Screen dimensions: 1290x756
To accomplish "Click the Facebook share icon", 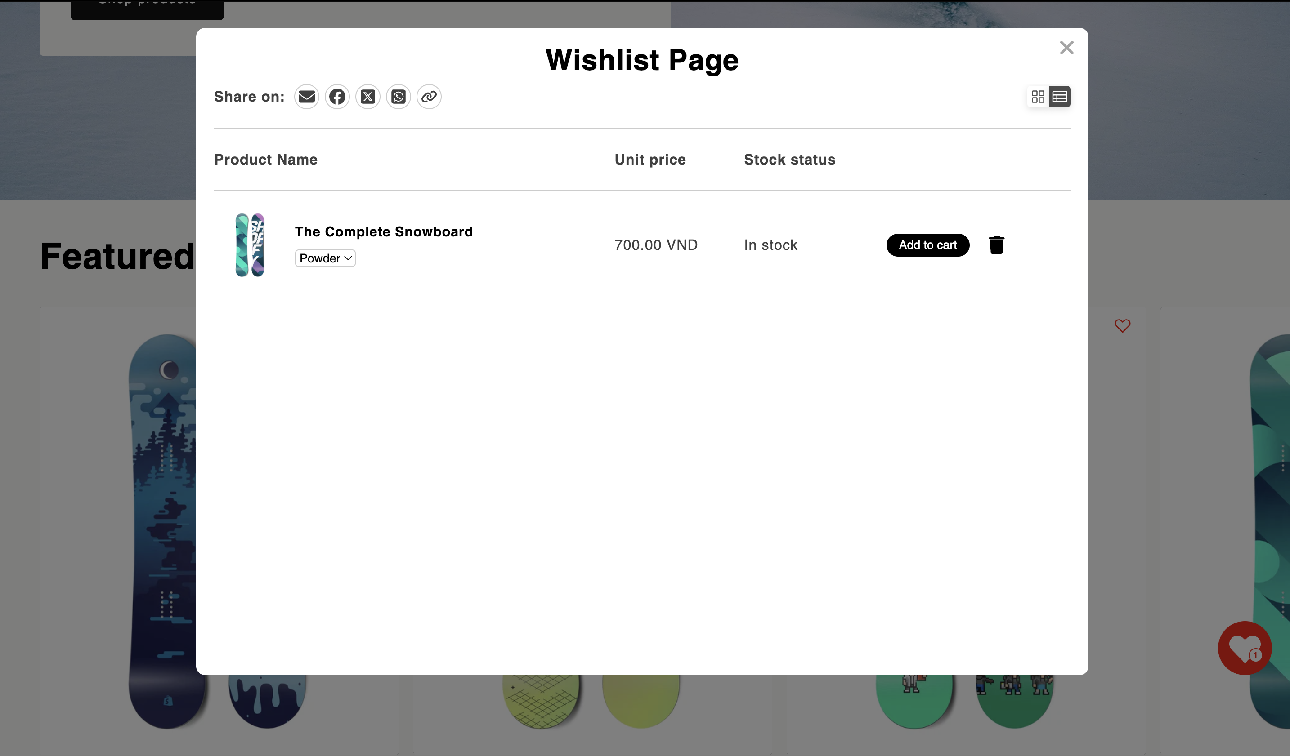I will point(337,96).
